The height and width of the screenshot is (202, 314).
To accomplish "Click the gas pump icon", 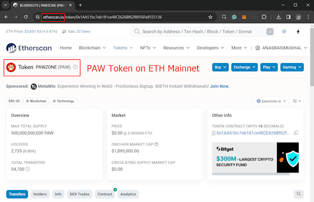I will coord(64,31).
